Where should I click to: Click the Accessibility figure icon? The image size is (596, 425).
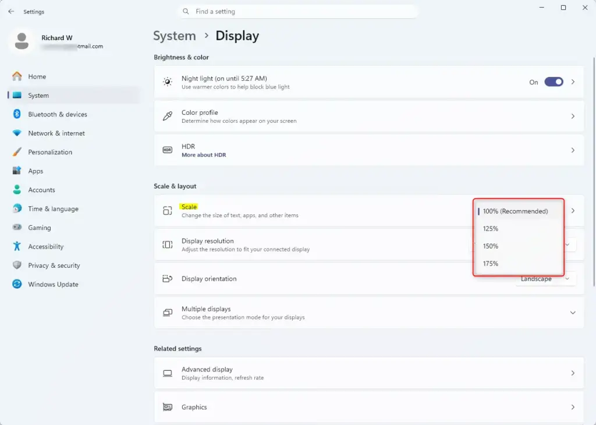[x=17, y=246]
